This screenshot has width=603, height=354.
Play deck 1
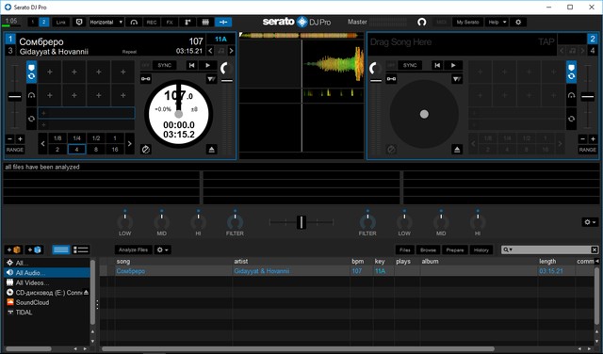pyautogui.click(x=207, y=65)
